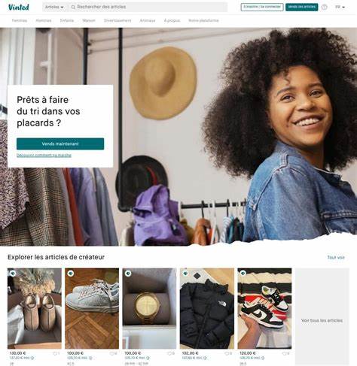Screen dimensions: 357x366
Task: Click buyer protection shield on first item
Action: [x=32, y=358]
